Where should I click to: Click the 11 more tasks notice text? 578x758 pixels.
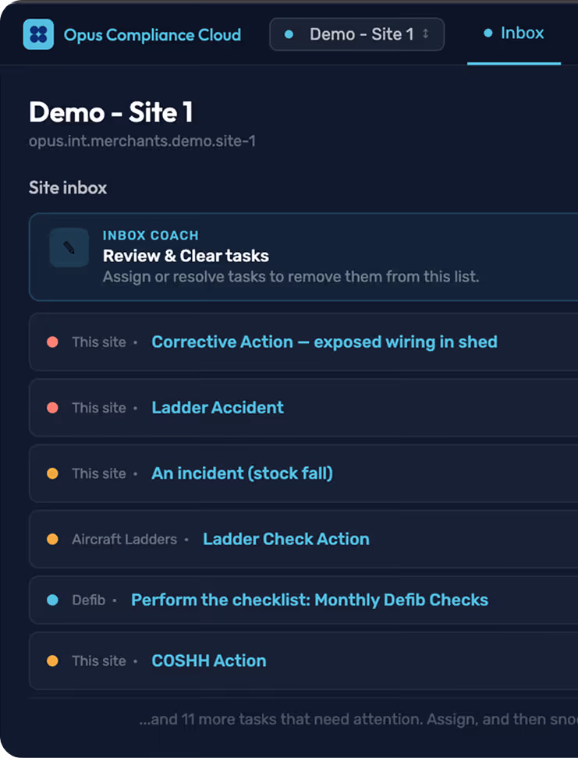[358, 719]
